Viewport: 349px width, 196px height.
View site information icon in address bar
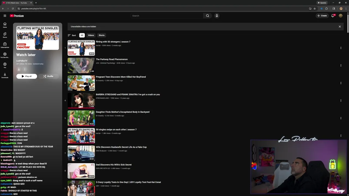(19, 8)
